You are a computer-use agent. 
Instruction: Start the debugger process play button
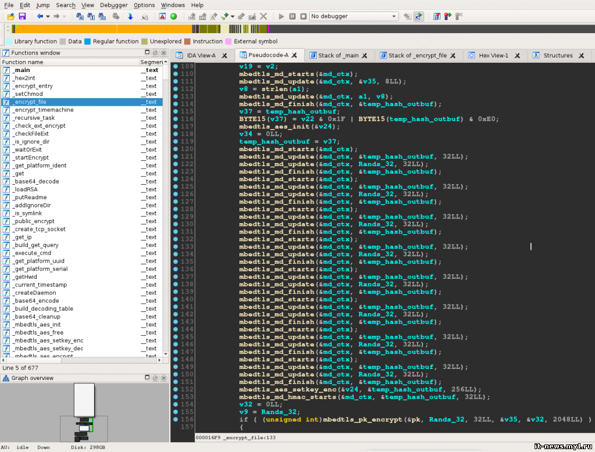tap(282, 16)
